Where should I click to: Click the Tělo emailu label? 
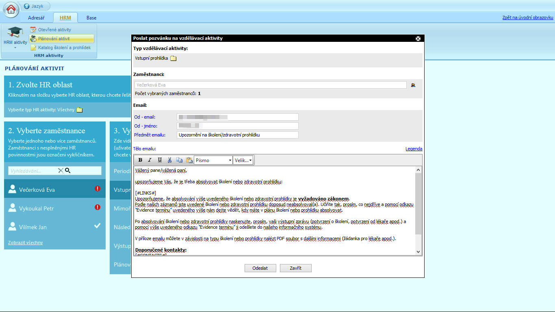tap(145, 149)
